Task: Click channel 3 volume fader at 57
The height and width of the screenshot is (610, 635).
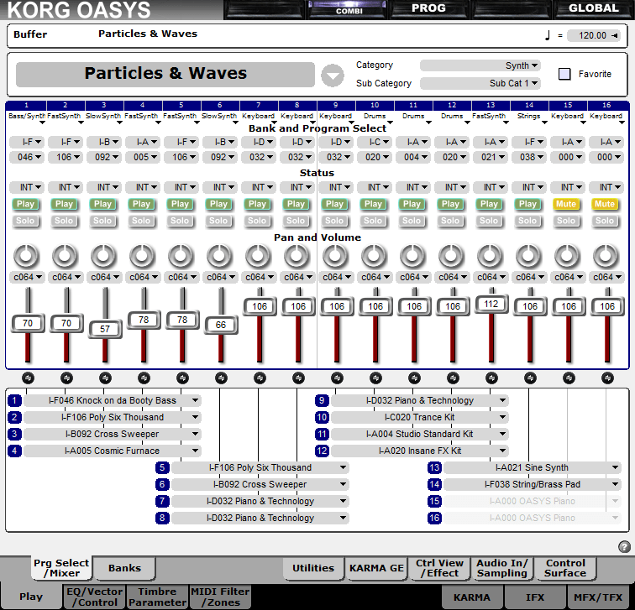Action: click(105, 329)
